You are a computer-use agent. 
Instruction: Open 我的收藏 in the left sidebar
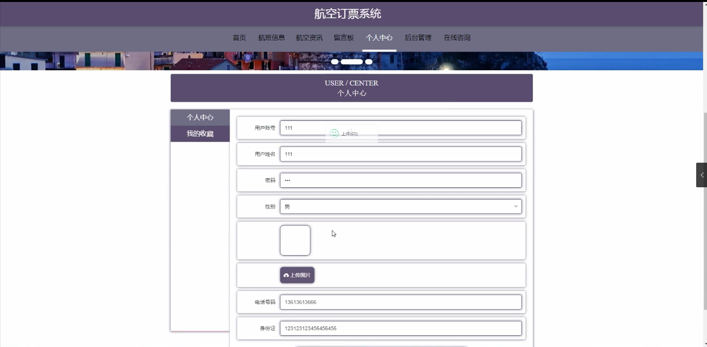[200, 134]
